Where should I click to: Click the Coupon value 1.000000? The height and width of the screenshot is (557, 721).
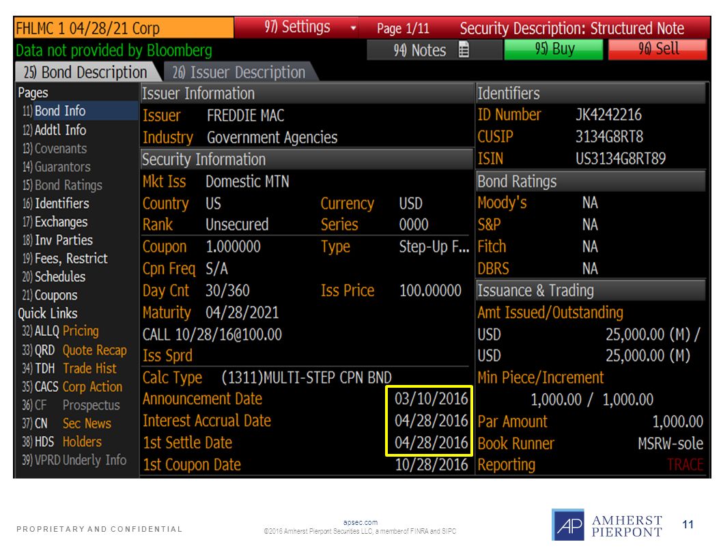[x=233, y=247]
